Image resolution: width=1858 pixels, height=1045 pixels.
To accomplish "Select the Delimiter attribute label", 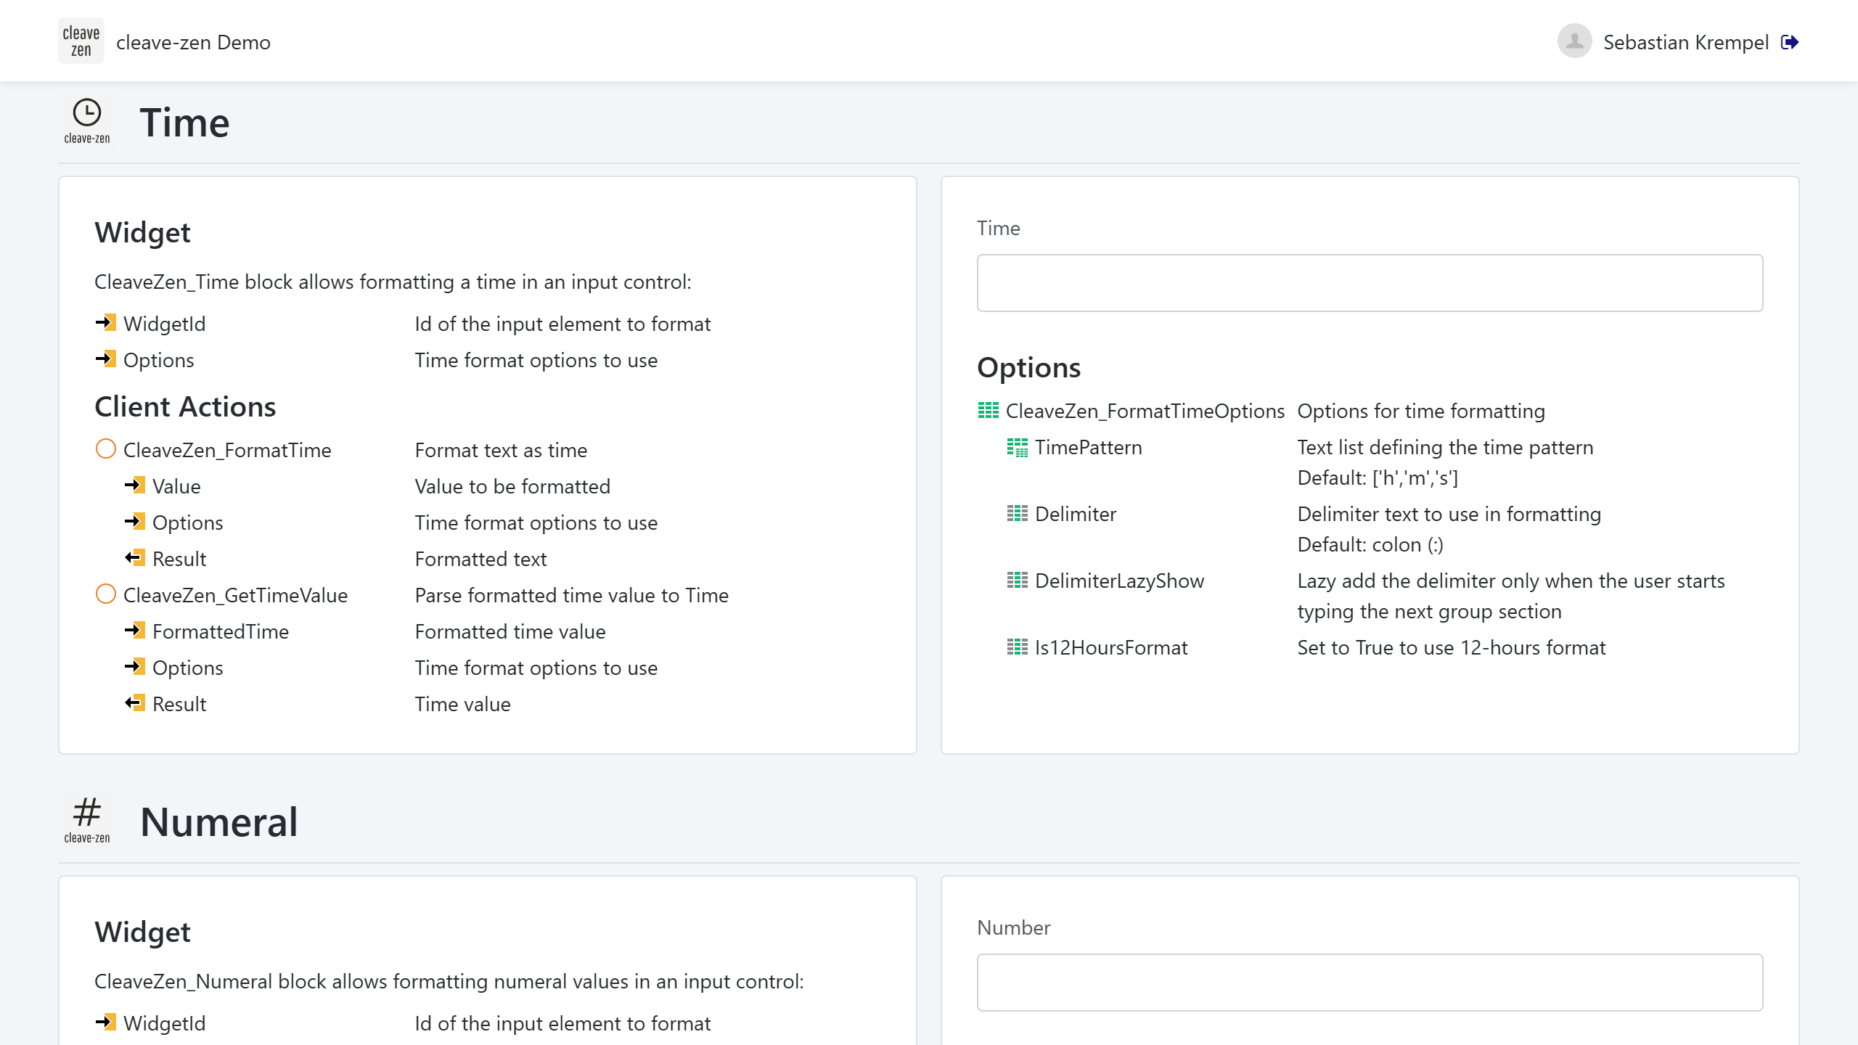I will click(1075, 514).
